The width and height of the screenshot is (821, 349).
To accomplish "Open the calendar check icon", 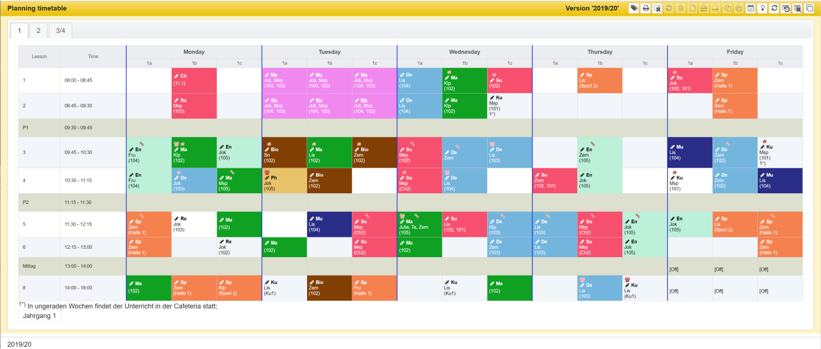I will tap(751, 8).
